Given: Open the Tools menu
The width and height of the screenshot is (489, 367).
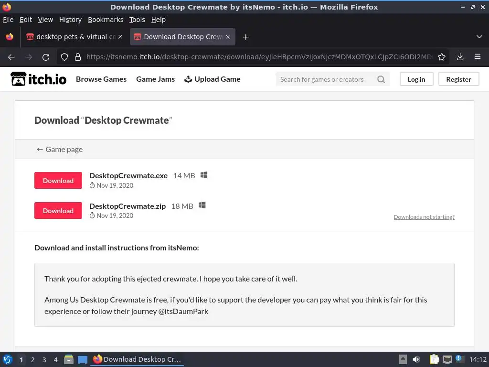Looking at the screenshot, I should pos(137,20).
